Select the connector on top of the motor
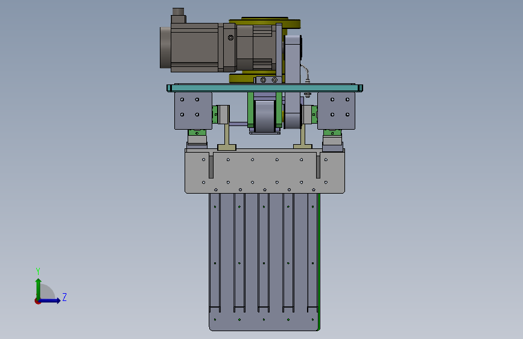523x339 pixels. (178, 15)
